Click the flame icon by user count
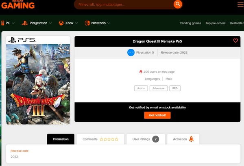The height and width of the screenshot is (166, 244). tap(141, 71)
